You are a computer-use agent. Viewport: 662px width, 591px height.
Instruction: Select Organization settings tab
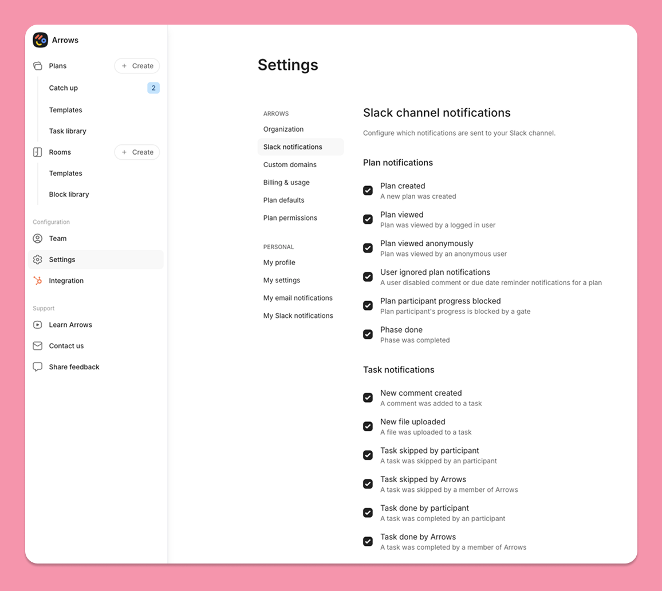(283, 129)
